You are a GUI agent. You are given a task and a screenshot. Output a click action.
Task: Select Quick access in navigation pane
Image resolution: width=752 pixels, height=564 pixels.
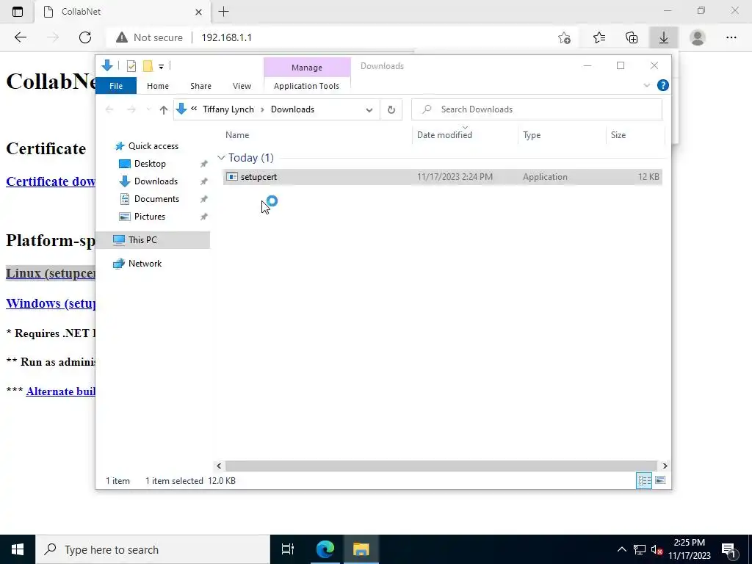pos(153,146)
